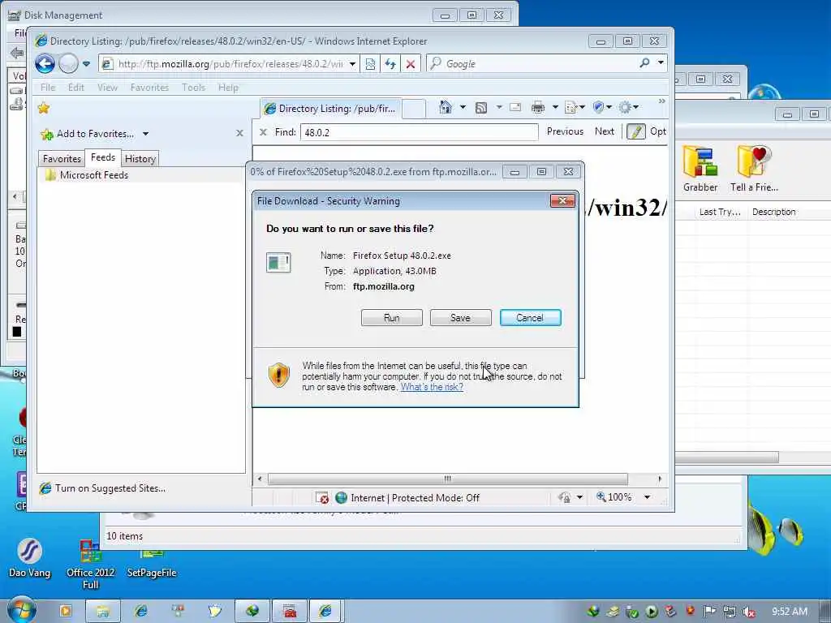Close the Favorites Center pane
The image size is (831, 623).
coord(239,133)
